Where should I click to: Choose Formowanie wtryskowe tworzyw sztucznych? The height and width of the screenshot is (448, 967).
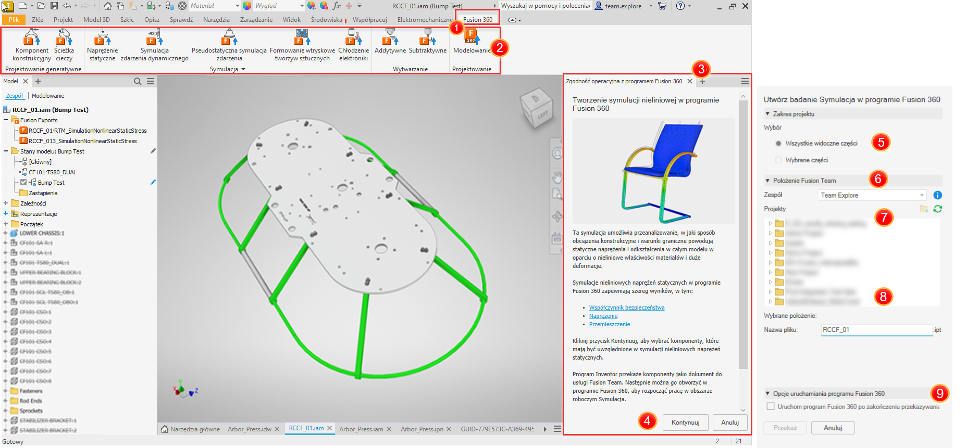pos(302,37)
